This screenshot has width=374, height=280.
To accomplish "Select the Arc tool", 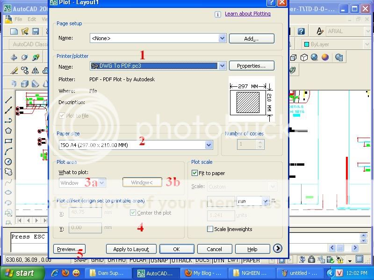I will point(8,151).
